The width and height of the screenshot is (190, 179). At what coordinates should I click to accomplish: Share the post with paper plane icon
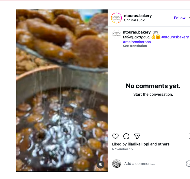pos(137,136)
